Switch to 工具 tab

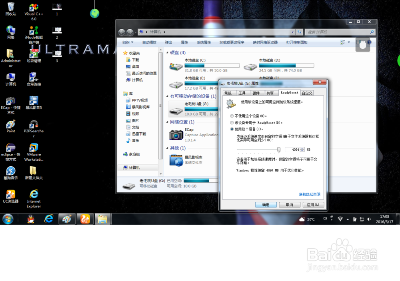[243, 93]
